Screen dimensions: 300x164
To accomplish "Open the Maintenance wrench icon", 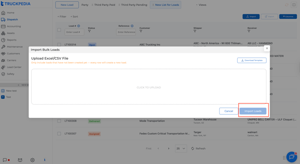I will [3, 47].
